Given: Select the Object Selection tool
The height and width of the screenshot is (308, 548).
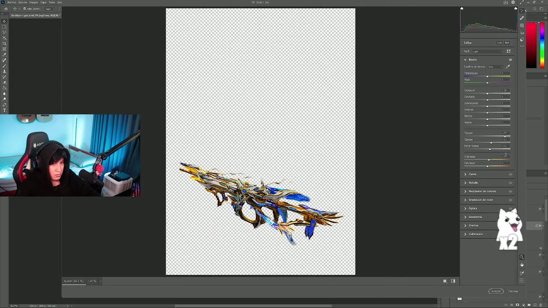Looking at the screenshot, I should 5,38.
